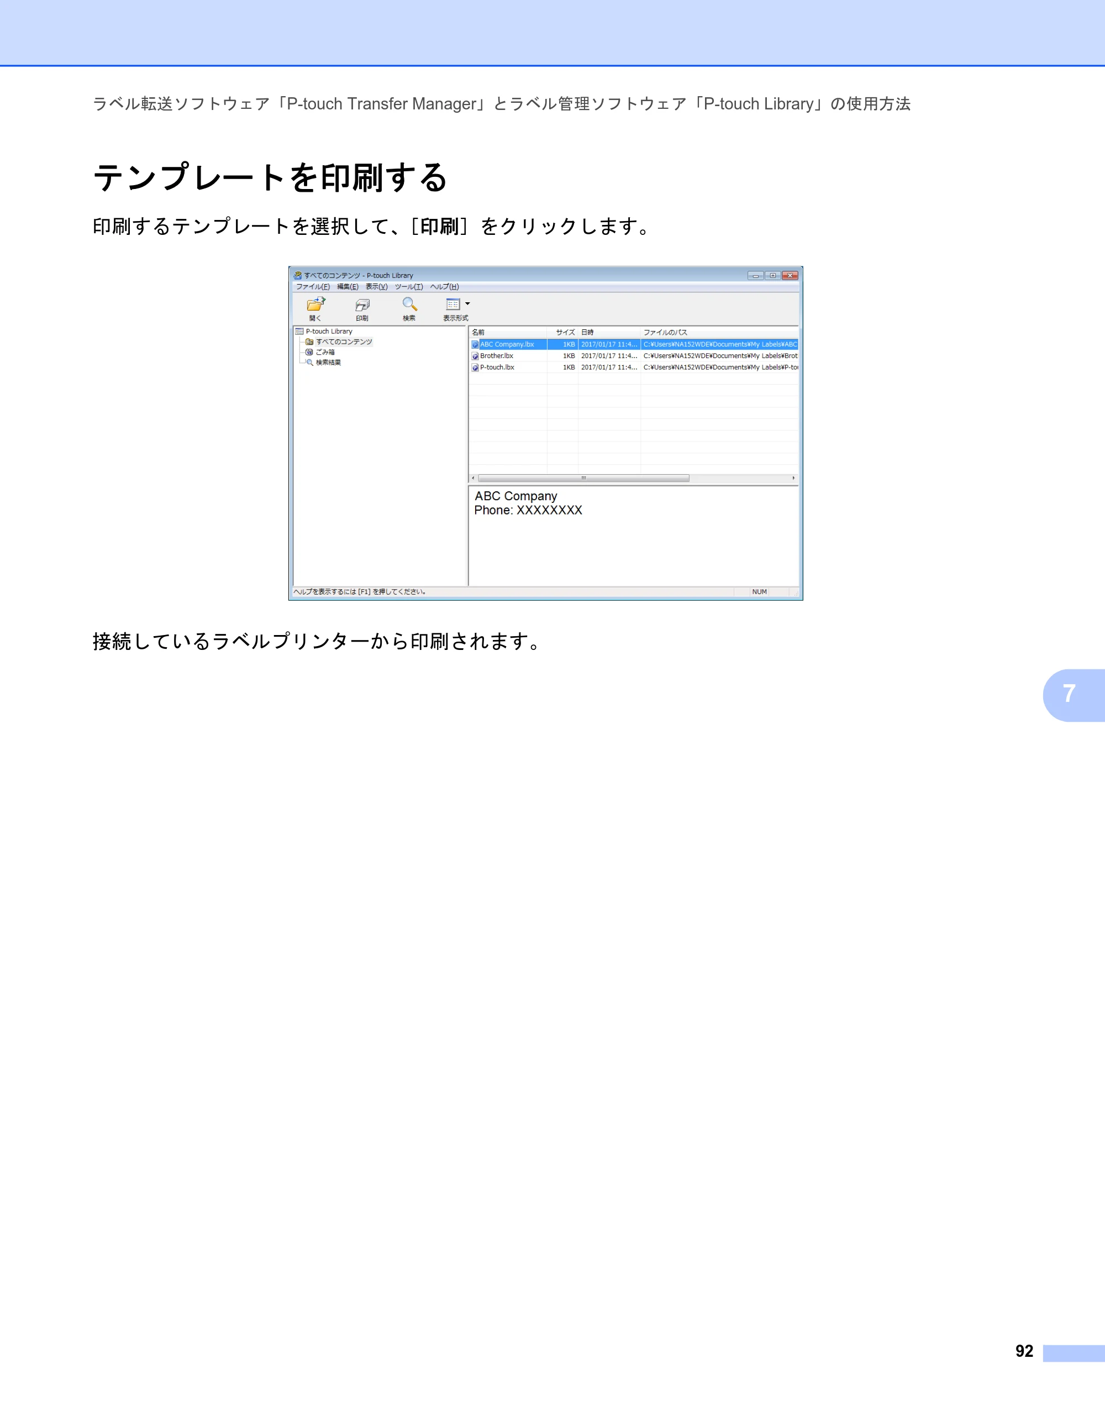Click the Search (検索) magnifier icon
The height and width of the screenshot is (1427, 1105).
click(x=409, y=304)
